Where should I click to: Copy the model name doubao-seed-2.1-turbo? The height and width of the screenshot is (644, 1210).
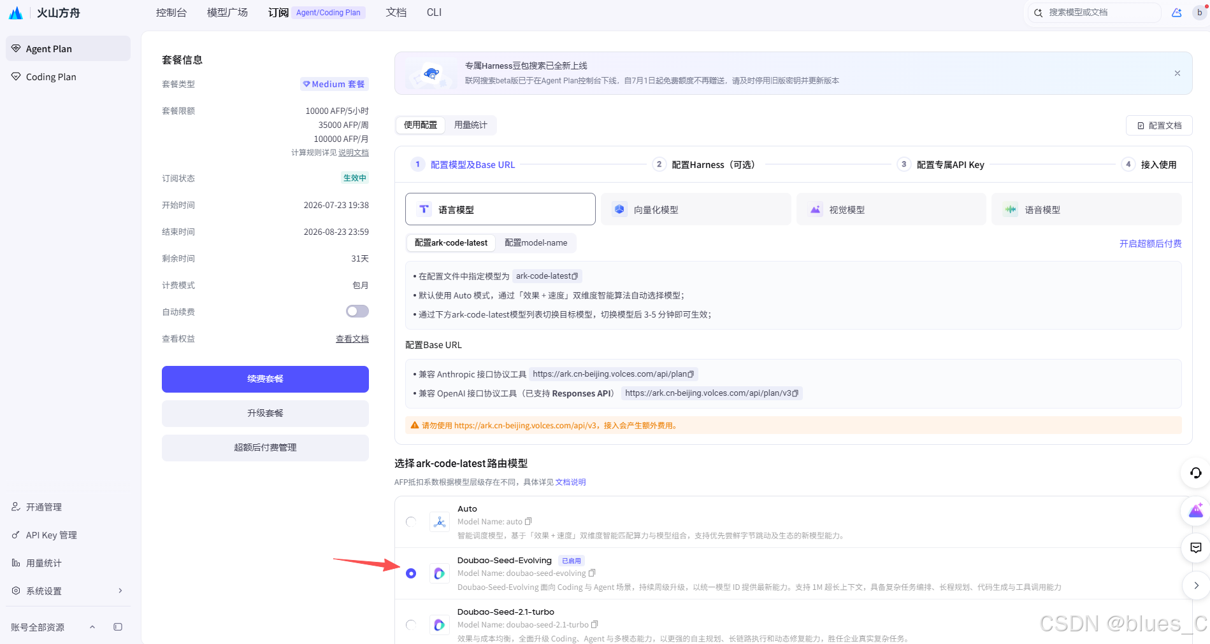click(x=594, y=625)
